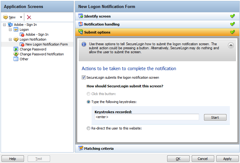The image size is (240, 163).
Task: Click the Notification handling section icon
Action: [81, 24]
